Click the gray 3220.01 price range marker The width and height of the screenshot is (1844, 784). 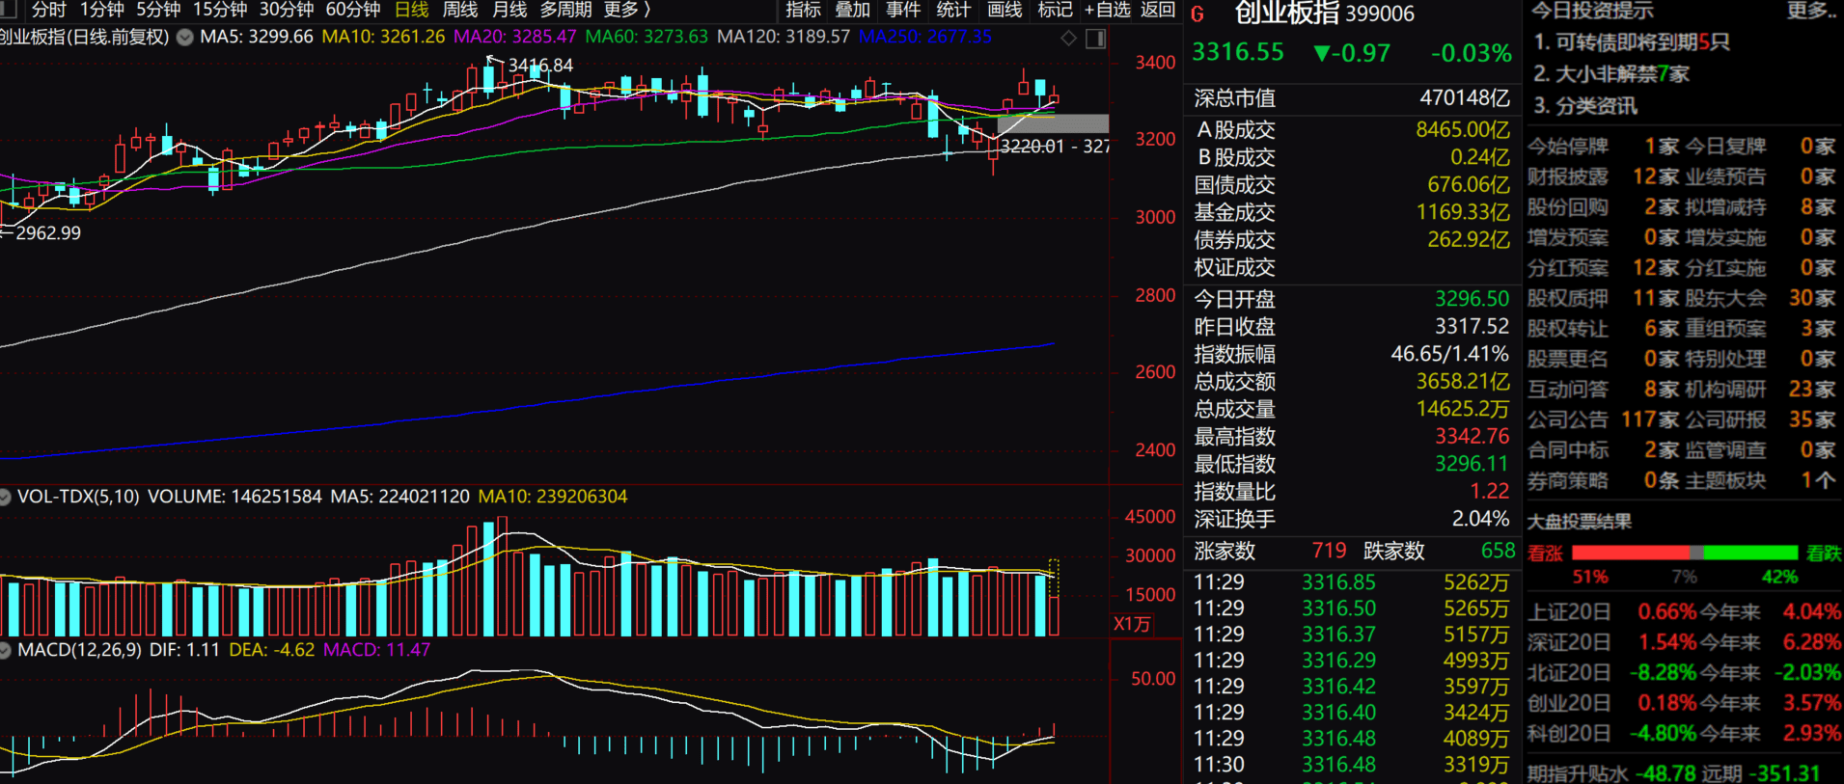[x=1053, y=123]
